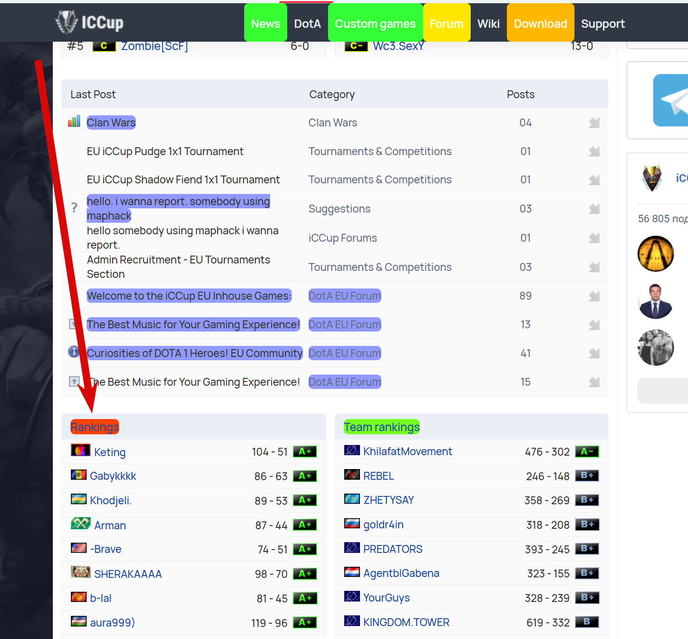
Task: Open Custom games in navigation
Action: pos(375,23)
